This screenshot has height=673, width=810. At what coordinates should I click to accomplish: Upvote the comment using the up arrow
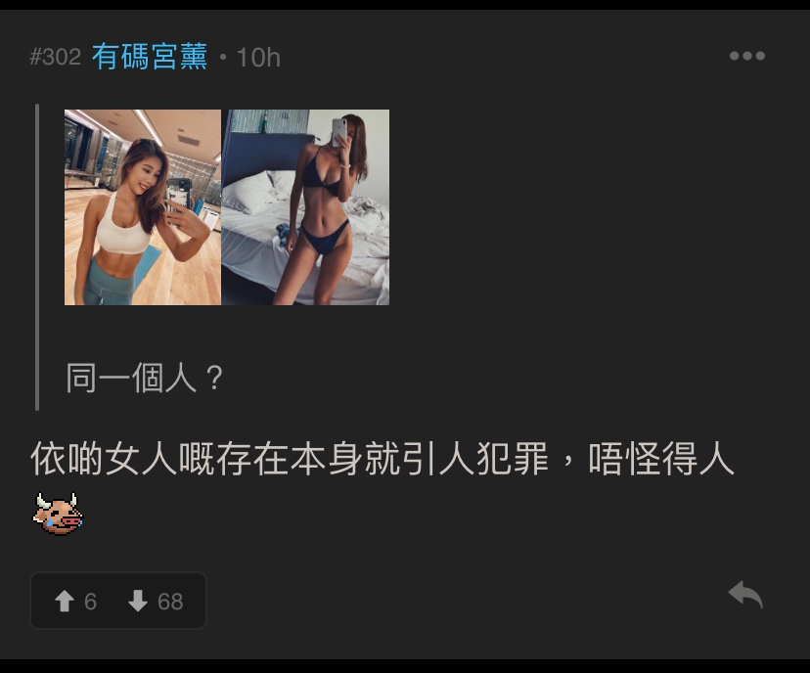[65, 602]
